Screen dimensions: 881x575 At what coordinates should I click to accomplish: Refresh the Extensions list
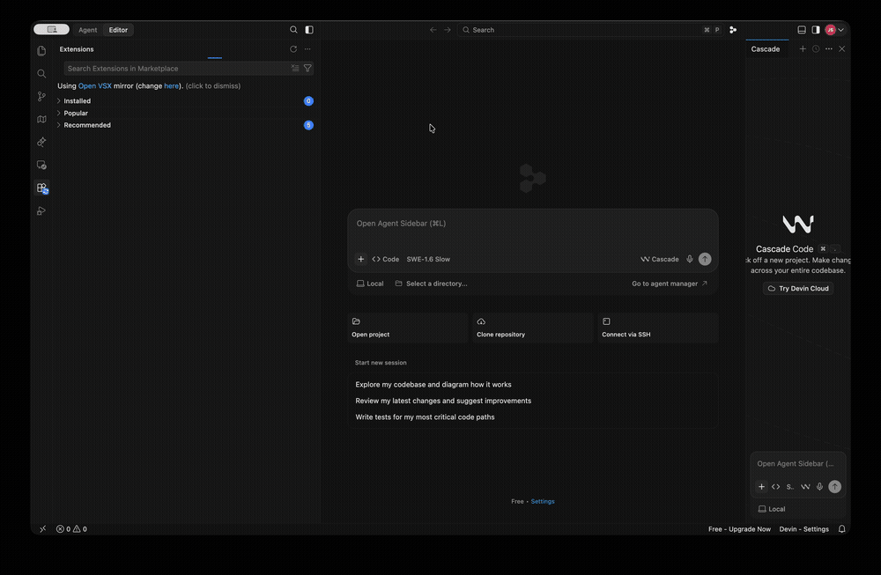pyautogui.click(x=293, y=48)
